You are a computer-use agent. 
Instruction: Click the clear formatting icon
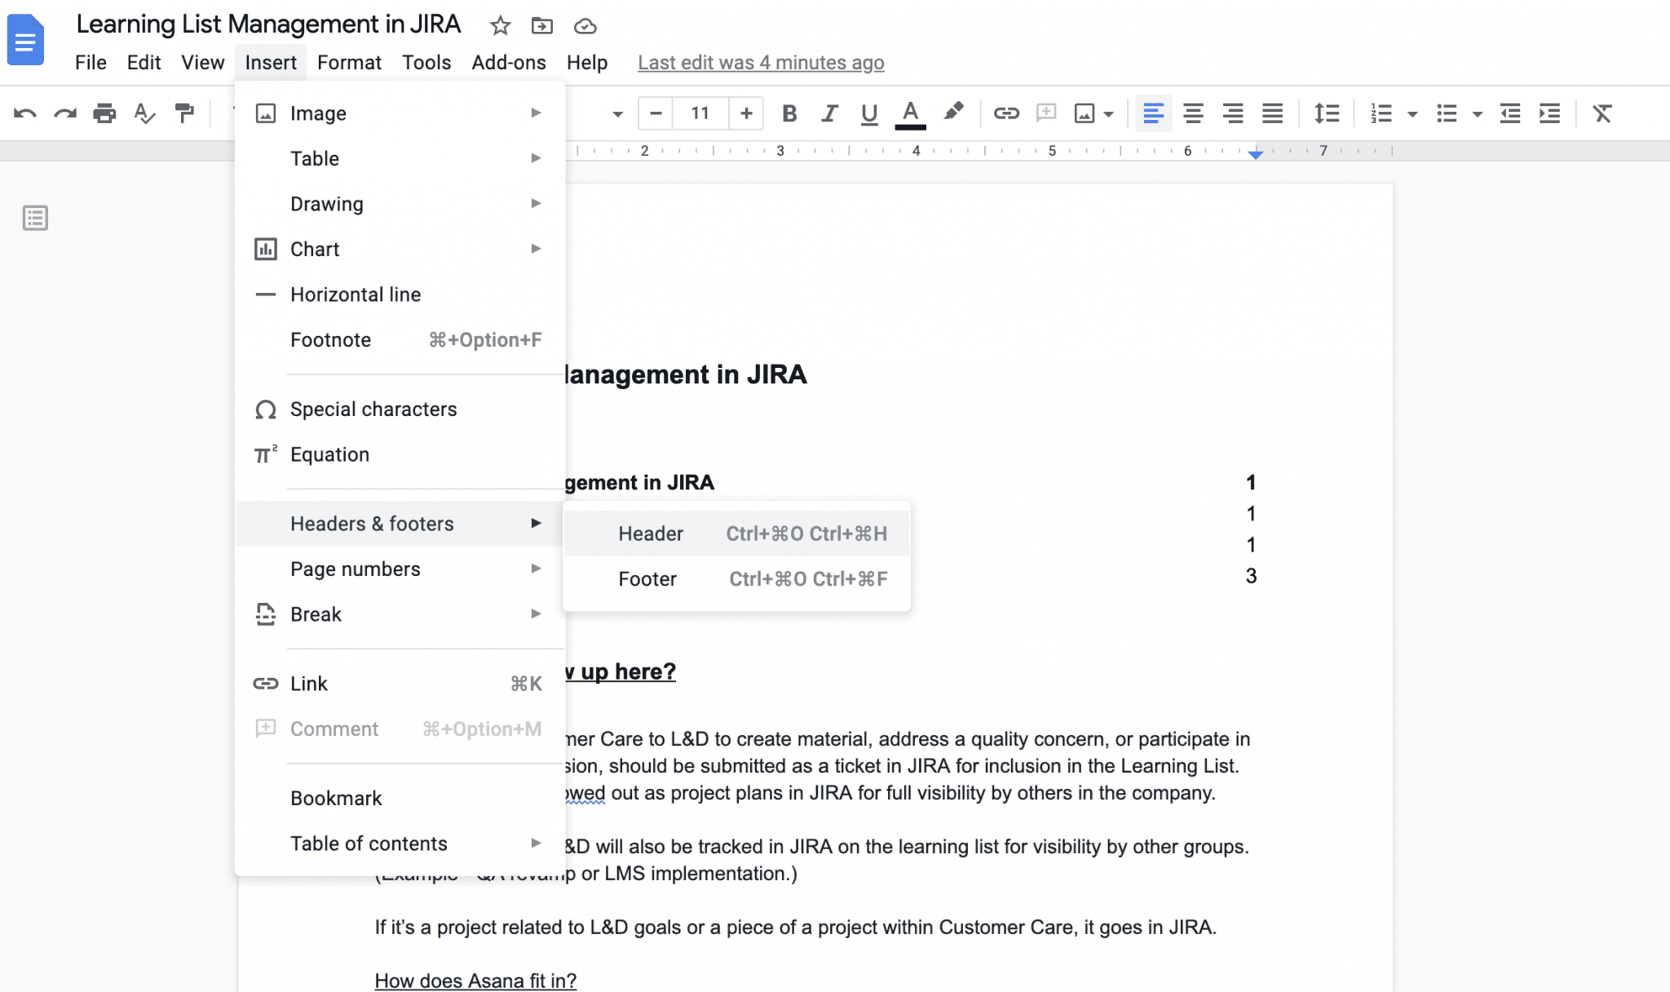tap(1603, 113)
